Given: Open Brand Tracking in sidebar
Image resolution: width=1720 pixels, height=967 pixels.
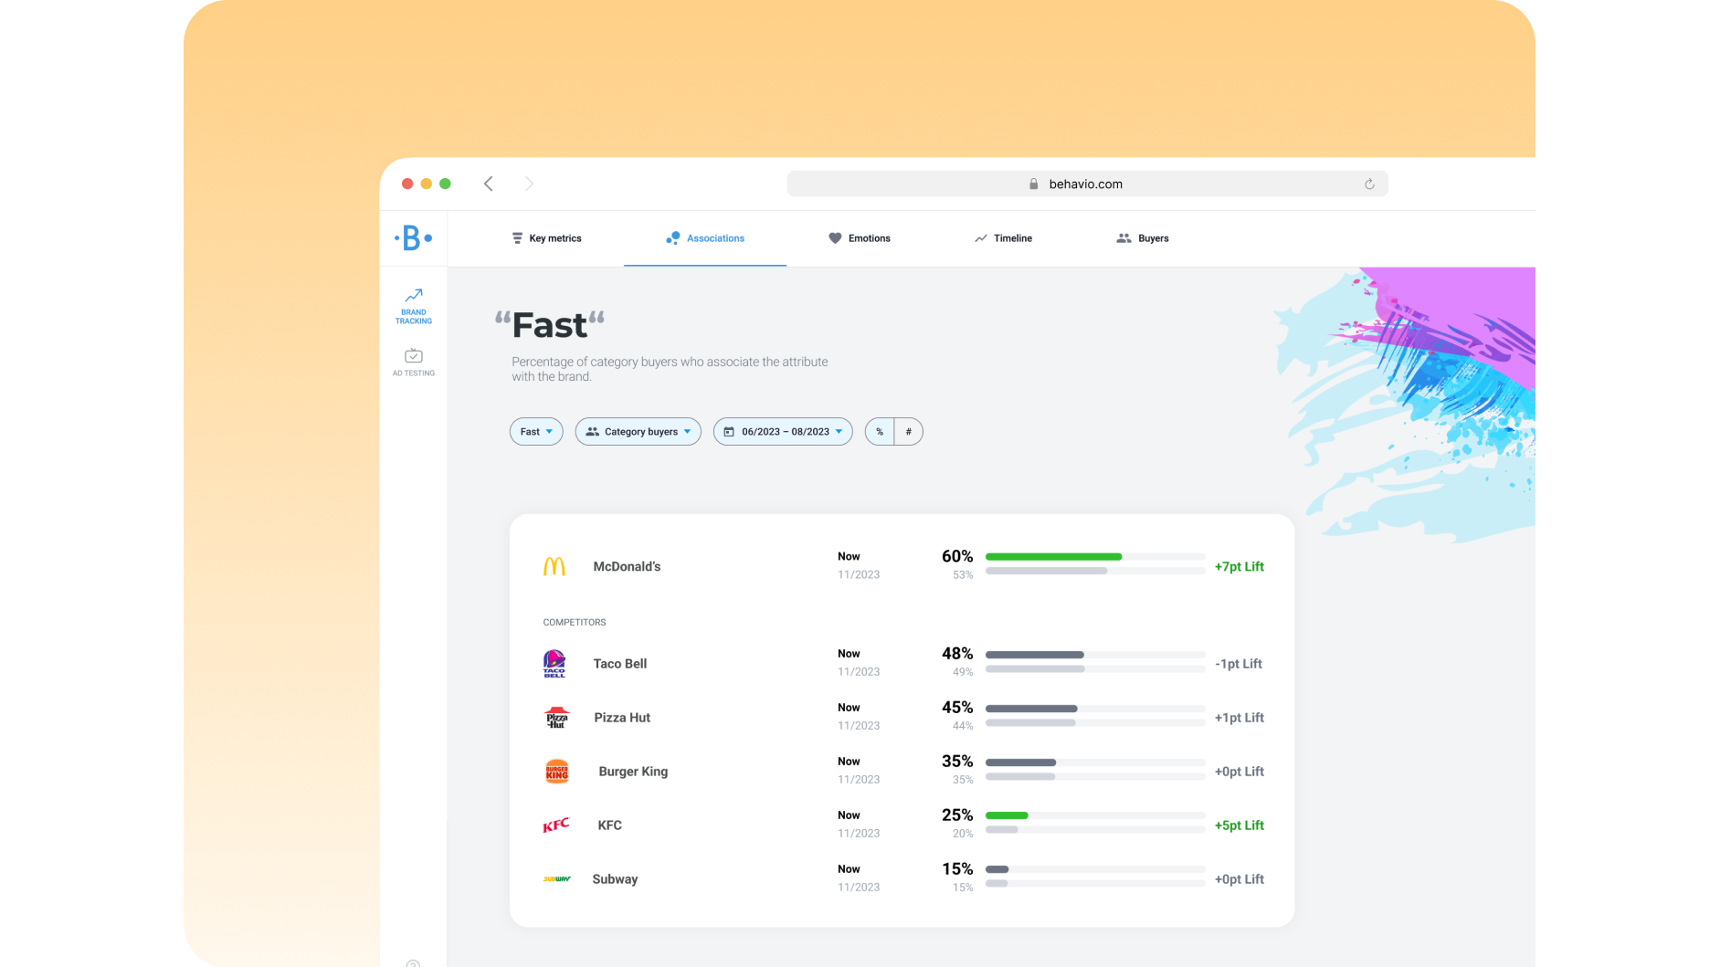Looking at the screenshot, I should click(x=413, y=306).
